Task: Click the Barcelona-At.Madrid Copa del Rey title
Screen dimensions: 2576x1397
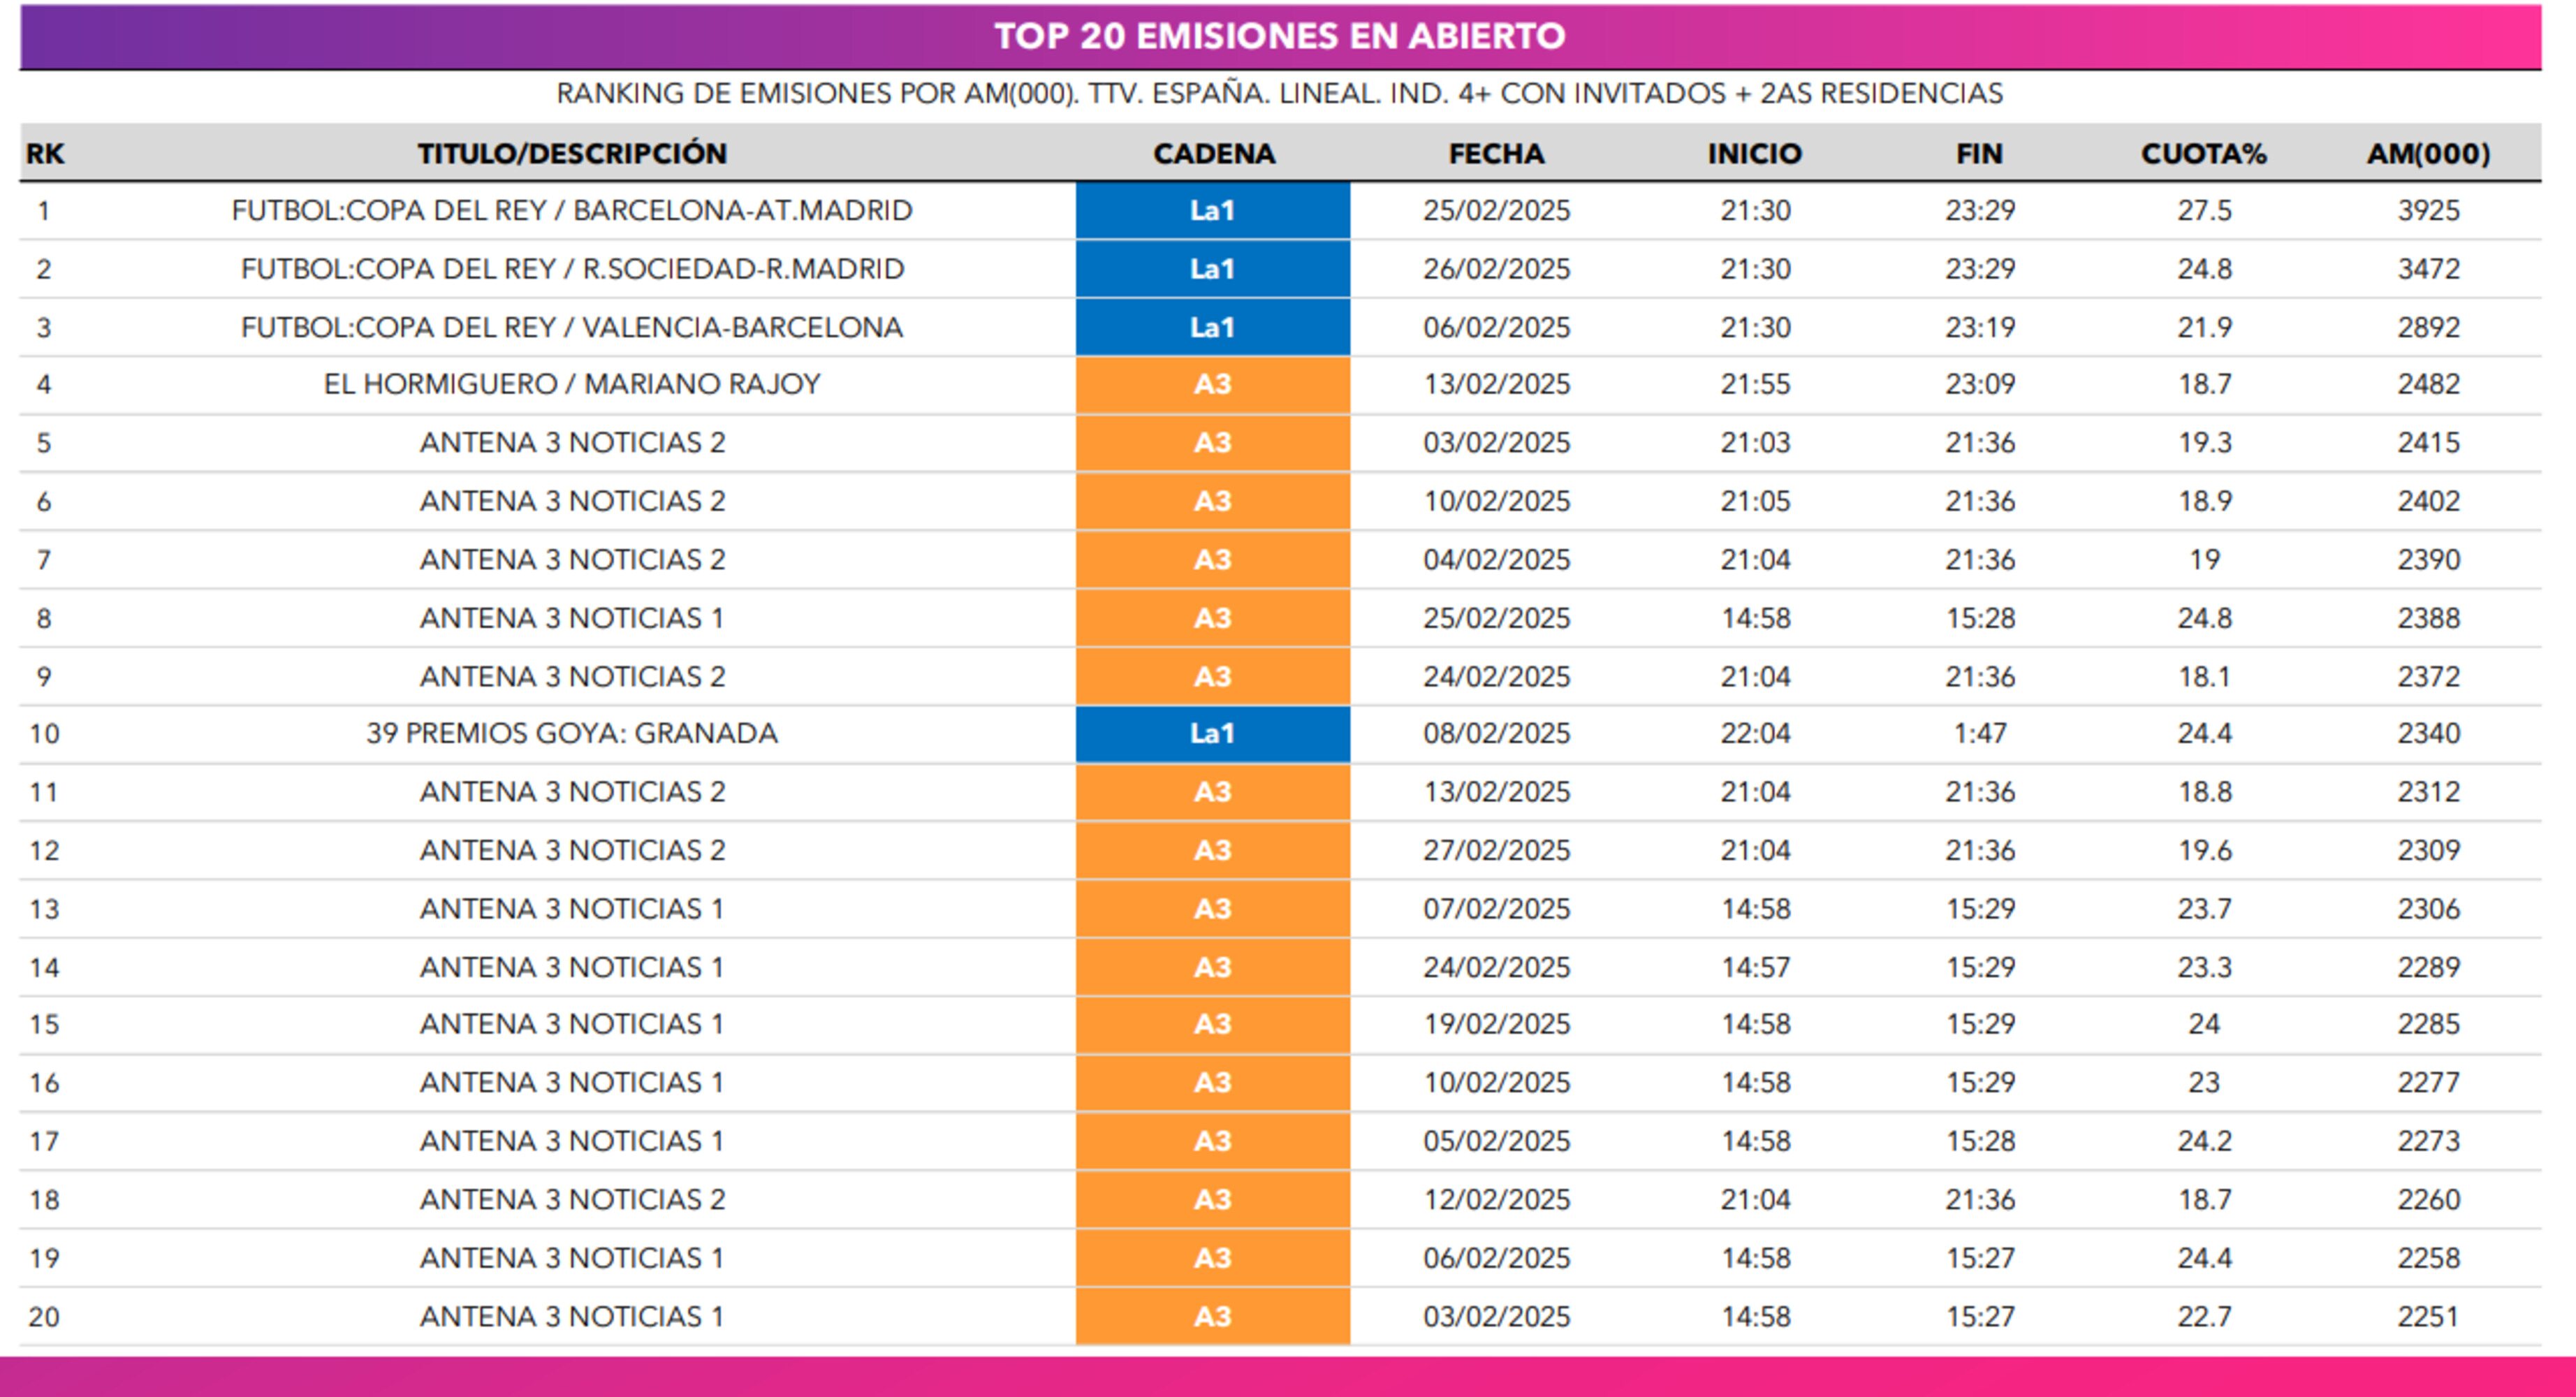Action: [572, 211]
